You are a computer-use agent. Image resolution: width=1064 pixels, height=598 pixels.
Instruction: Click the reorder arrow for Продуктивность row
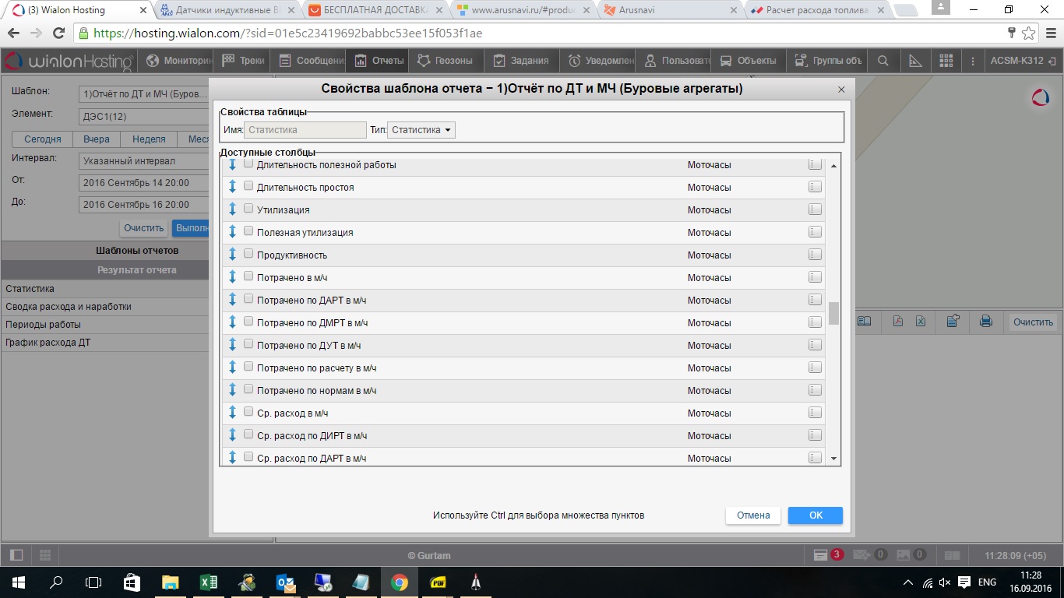pos(232,255)
